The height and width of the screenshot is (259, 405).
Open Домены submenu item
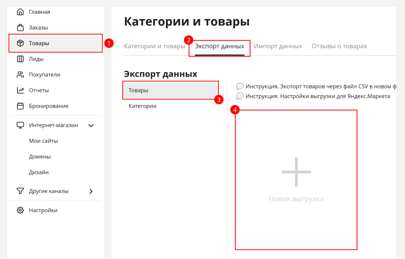[x=40, y=157]
